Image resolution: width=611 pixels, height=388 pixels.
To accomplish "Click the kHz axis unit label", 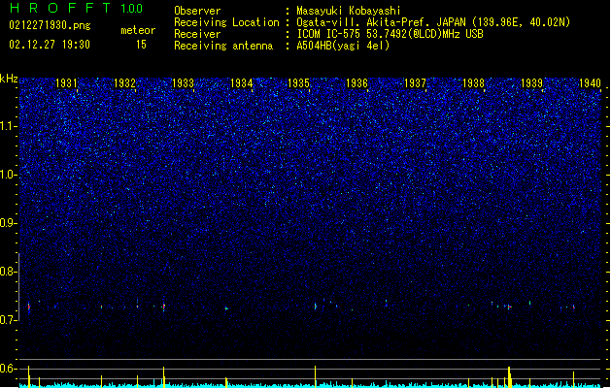I will point(9,79).
